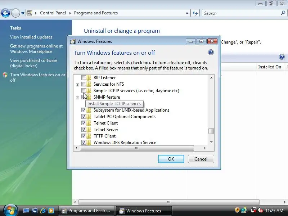Enable the RIP Listener checkbox
Viewport: 288px width, 216px height.
[84, 78]
